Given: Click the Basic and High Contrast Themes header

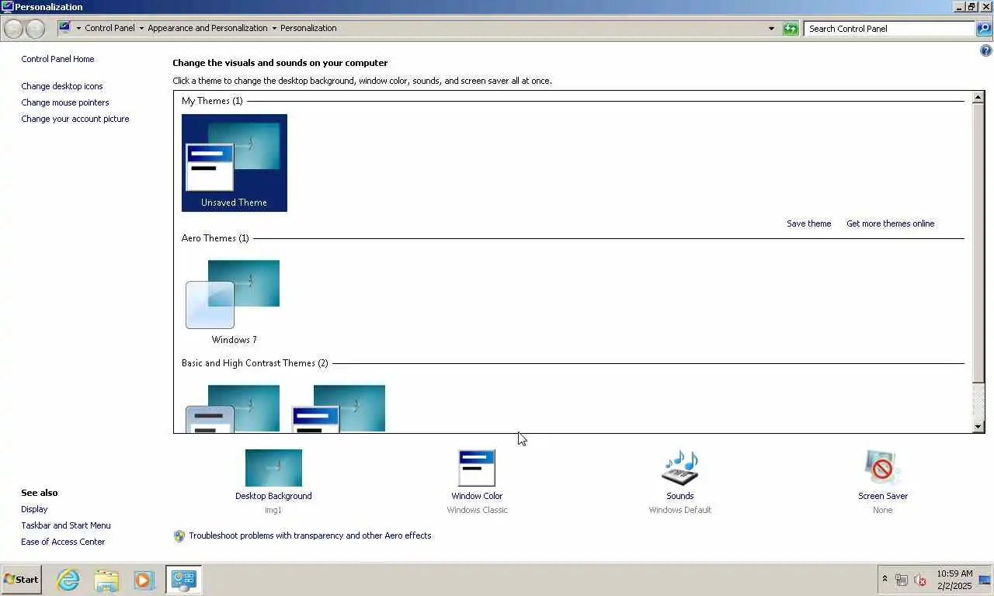Looking at the screenshot, I should (255, 363).
